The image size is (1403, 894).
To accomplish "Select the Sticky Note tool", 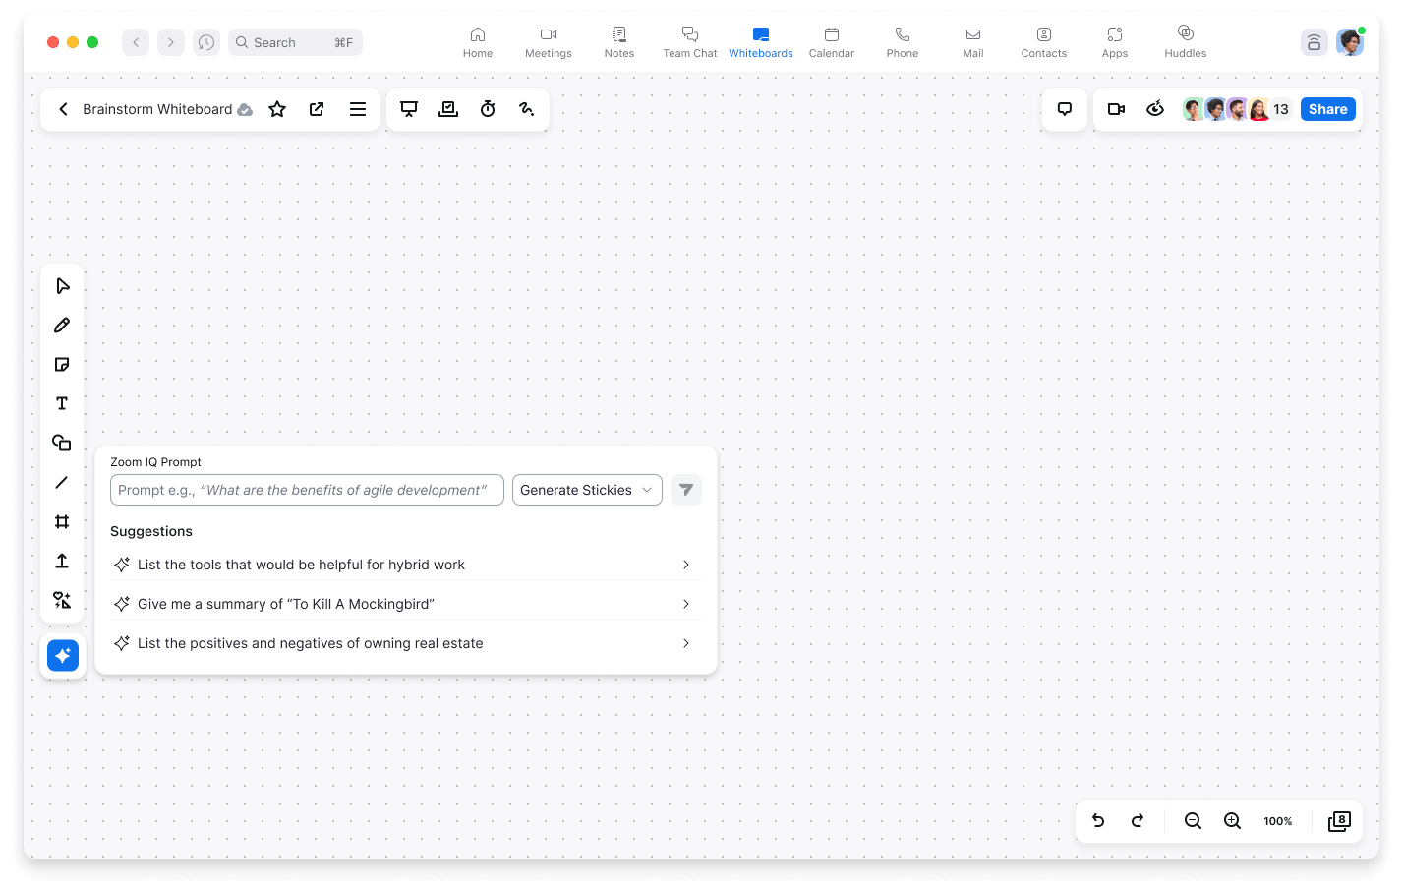I will (x=62, y=365).
